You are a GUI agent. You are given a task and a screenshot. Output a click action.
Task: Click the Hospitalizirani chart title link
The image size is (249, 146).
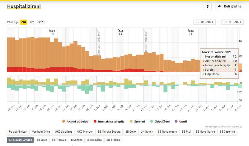(24, 6)
